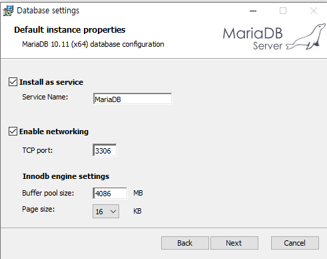327x259 pixels.
Task: Click the TCP port: label
Action: tap(37, 150)
